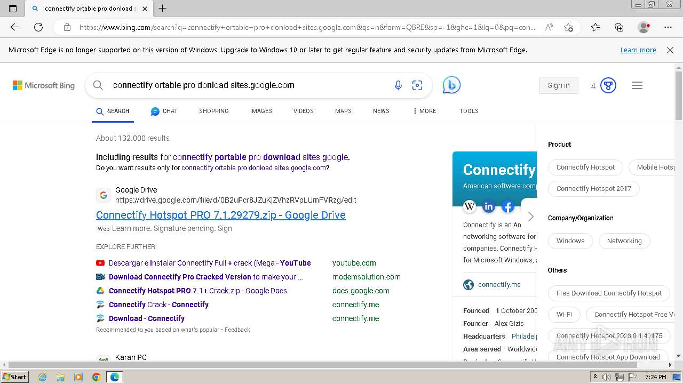Go to Microsoft Bing home logo

(44, 85)
